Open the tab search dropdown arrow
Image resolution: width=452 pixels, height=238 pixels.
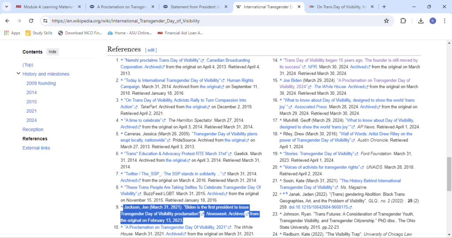(6, 7)
